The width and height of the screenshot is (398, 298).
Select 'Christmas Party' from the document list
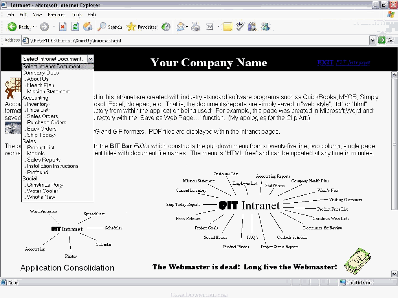pyautogui.click(x=58, y=185)
